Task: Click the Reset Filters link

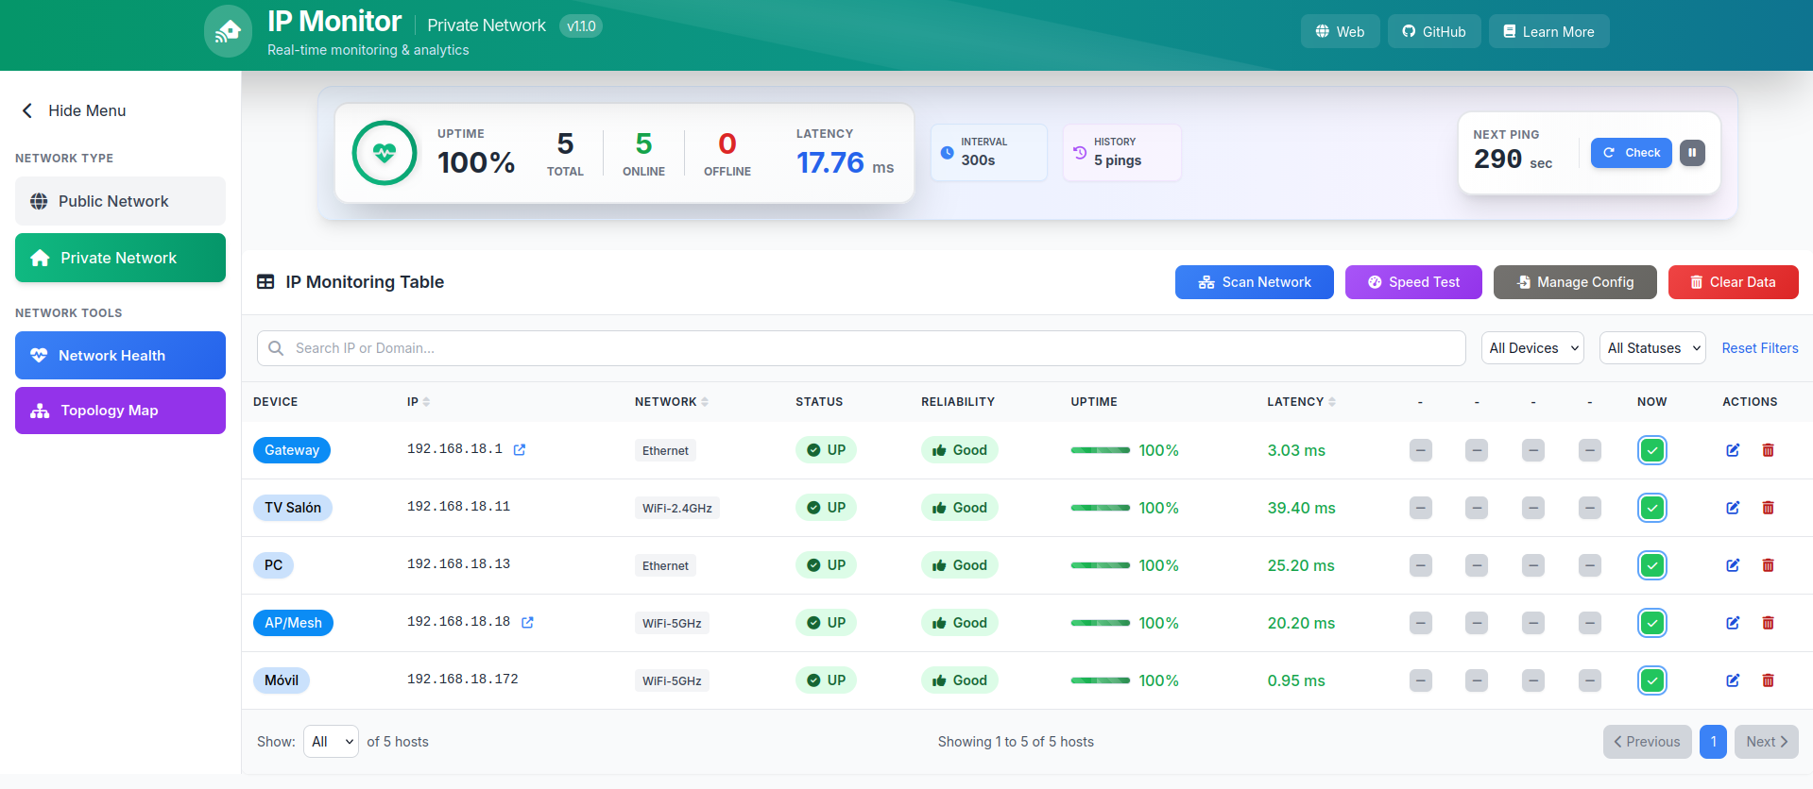Action: (x=1759, y=348)
